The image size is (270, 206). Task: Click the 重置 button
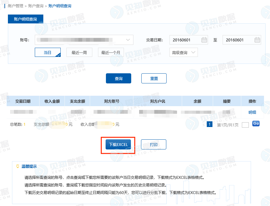tap(154, 78)
